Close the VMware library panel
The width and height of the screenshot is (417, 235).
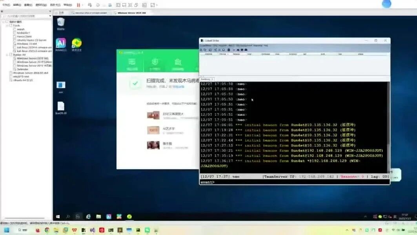click(50, 11)
